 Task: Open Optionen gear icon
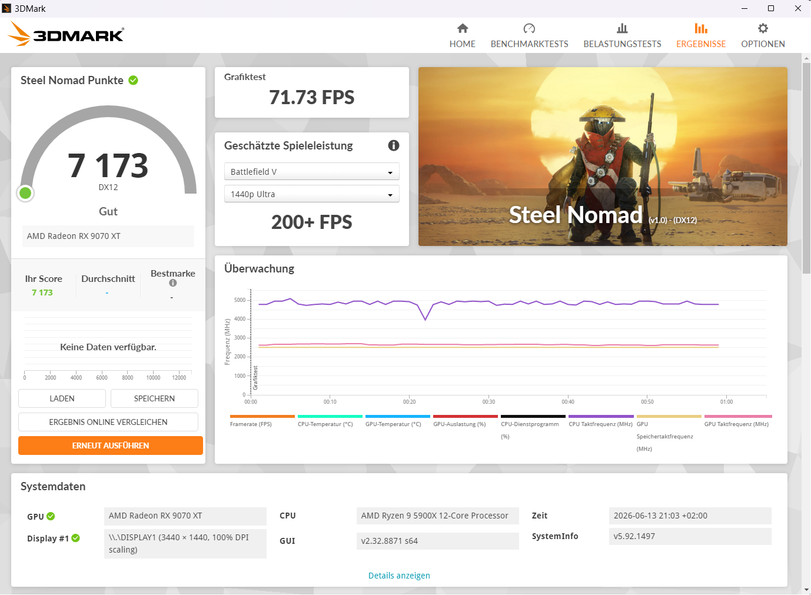click(763, 28)
